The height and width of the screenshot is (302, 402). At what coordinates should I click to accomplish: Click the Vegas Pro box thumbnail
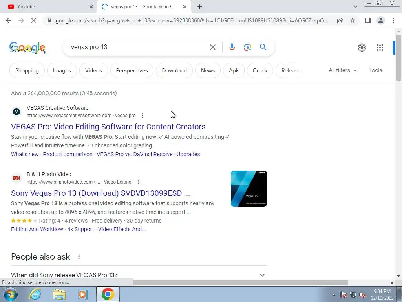(x=249, y=189)
